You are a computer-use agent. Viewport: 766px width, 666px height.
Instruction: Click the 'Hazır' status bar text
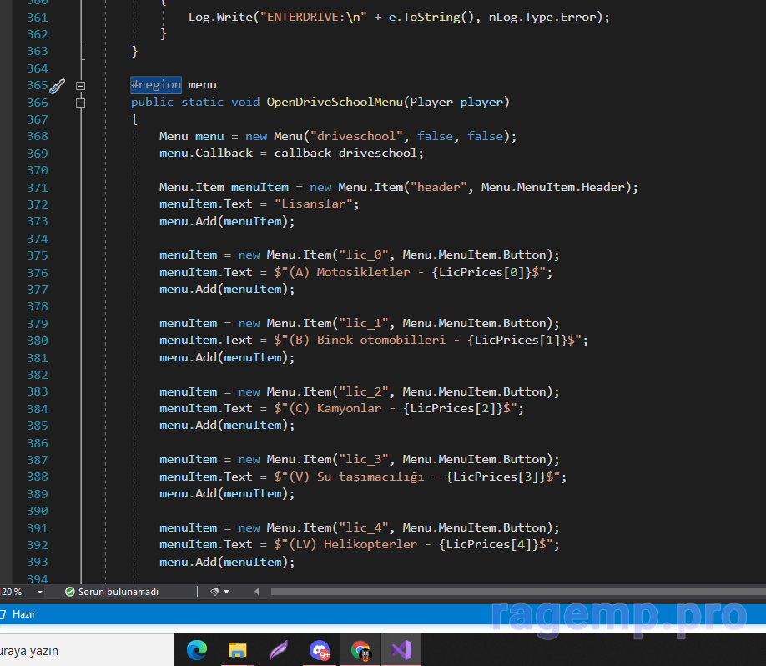click(x=22, y=614)
